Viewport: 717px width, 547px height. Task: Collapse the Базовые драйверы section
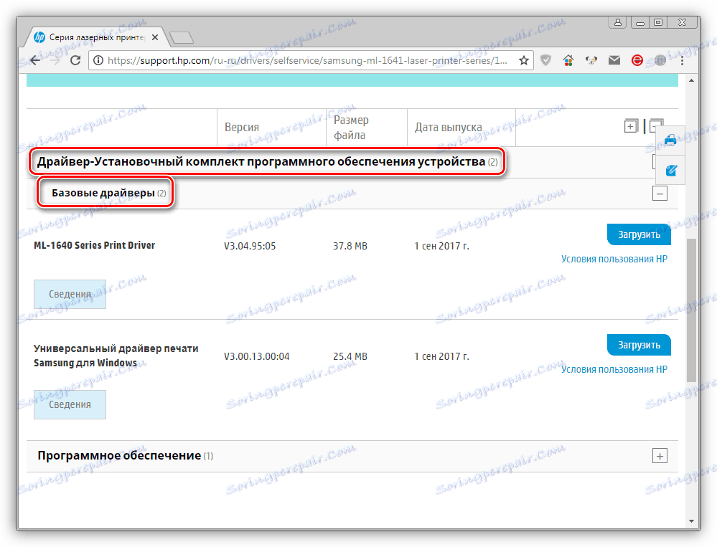point(660,193)
